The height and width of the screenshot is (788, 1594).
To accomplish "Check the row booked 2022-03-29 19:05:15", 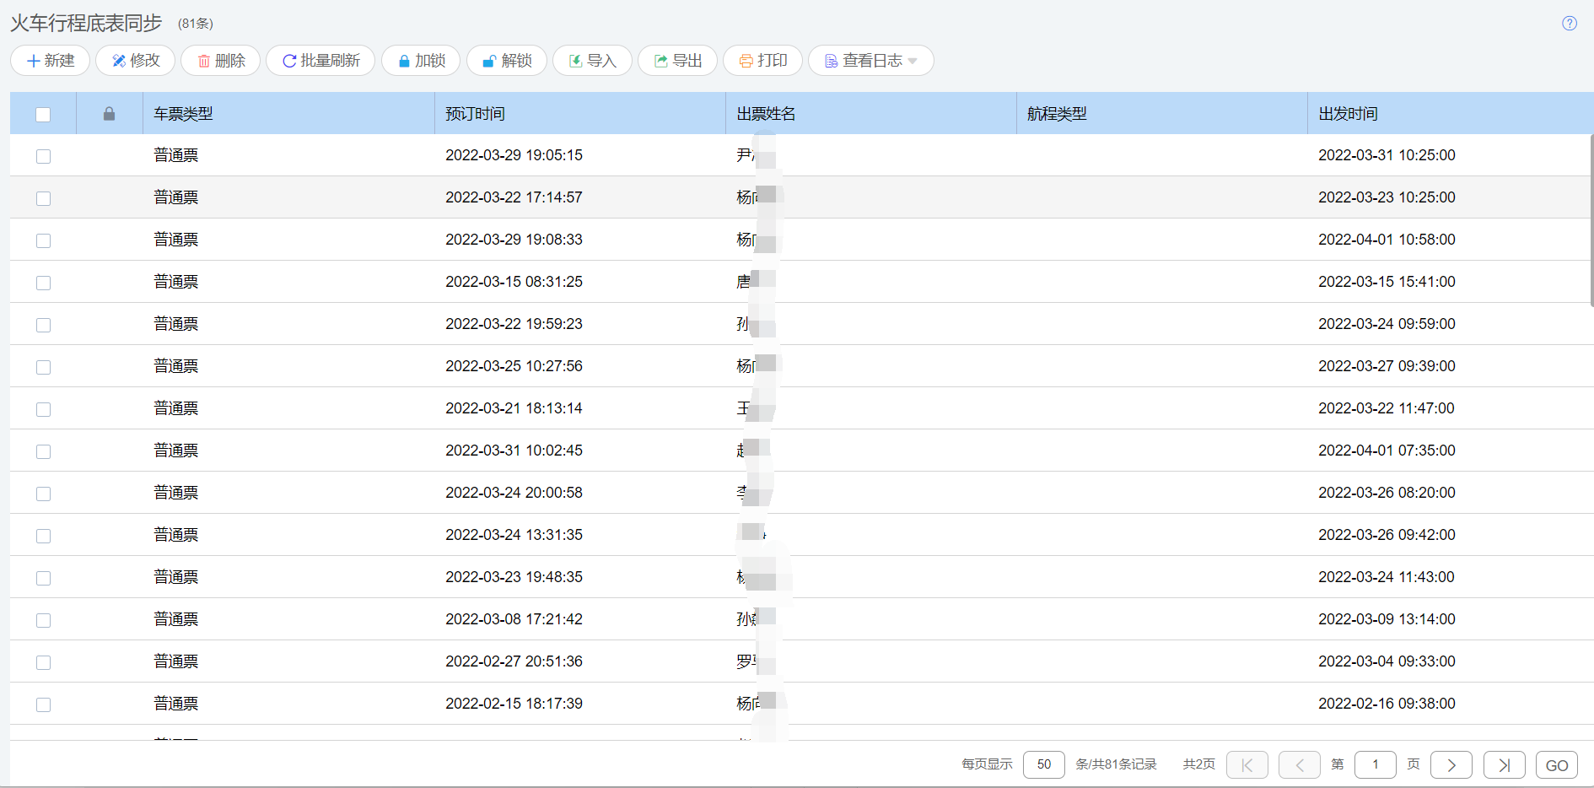I will [x=43, y=156].
